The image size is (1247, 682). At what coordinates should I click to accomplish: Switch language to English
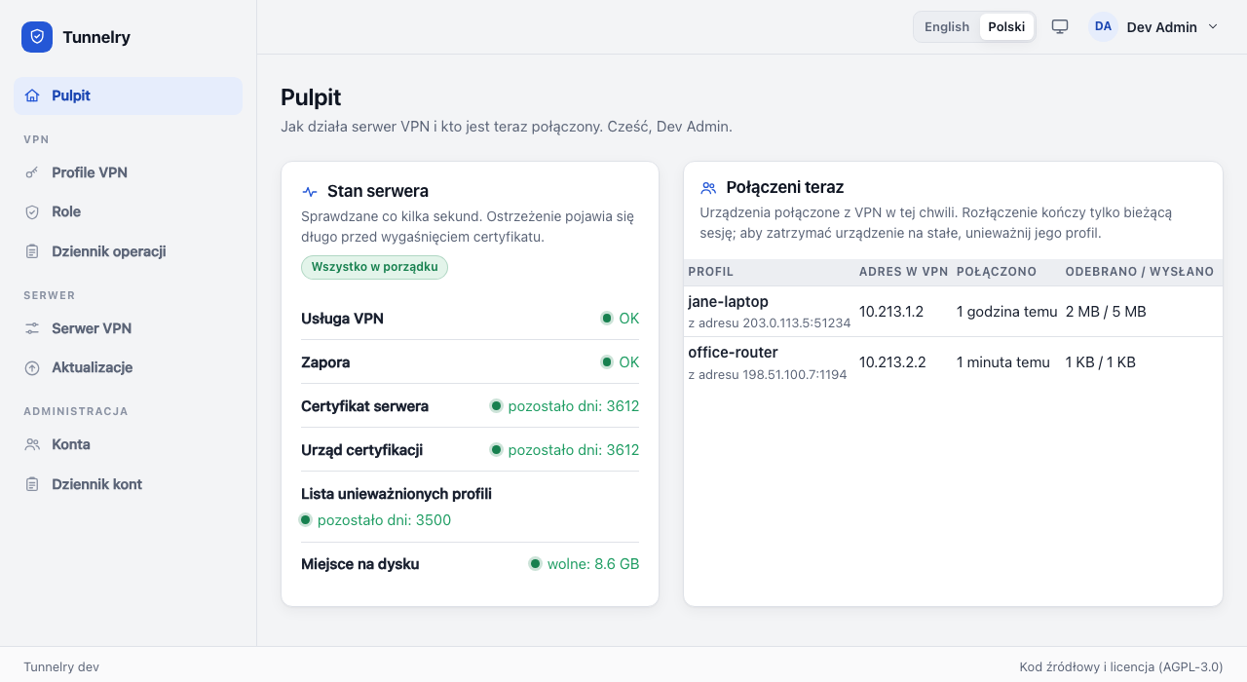tap(947, 27)
